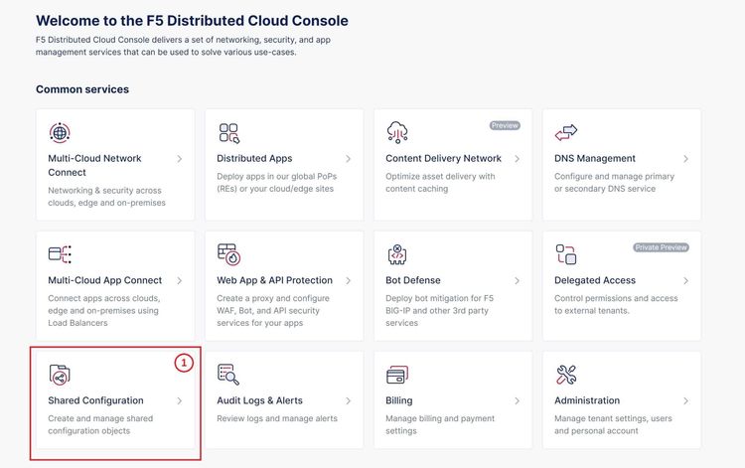This screenshot has height=468, width=745.
Task: Click the Web App & API Protection firewall icon
Action: point(229,254)
